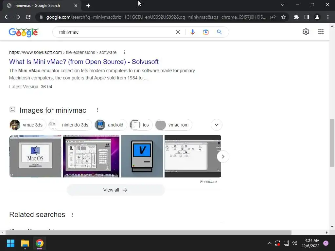Click the minivmac search input field
The image size is (335, 251).
pos(115,32)
